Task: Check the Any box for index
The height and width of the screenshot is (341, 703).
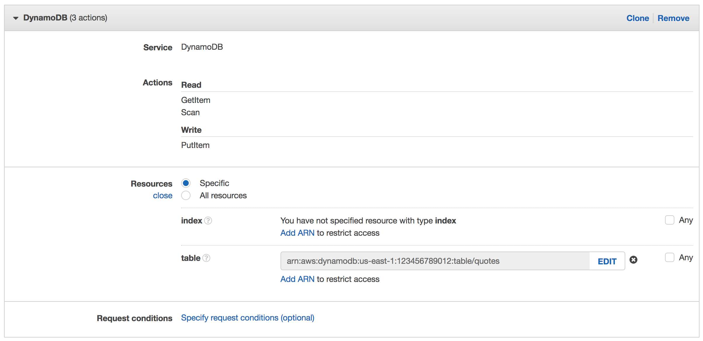Action: click(669, 220)
